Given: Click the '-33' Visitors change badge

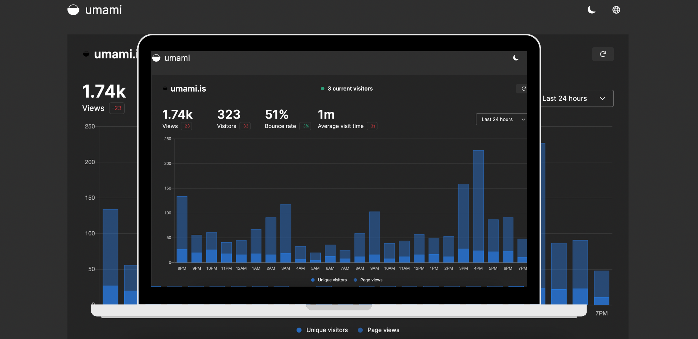Looking at the screenshot, I should (245, 126).
